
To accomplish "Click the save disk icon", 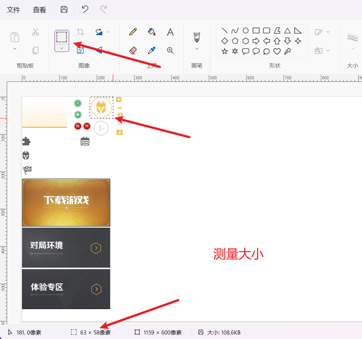I will click(x=64, y=9).
